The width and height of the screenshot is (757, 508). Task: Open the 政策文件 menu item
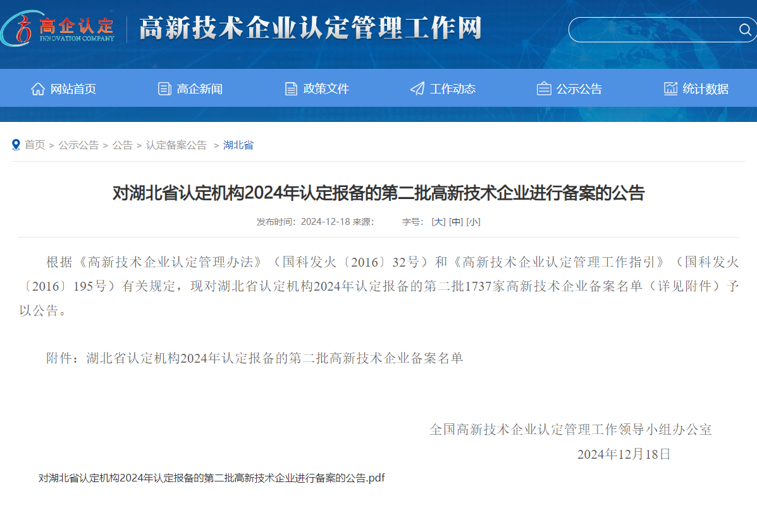[326, 88]
